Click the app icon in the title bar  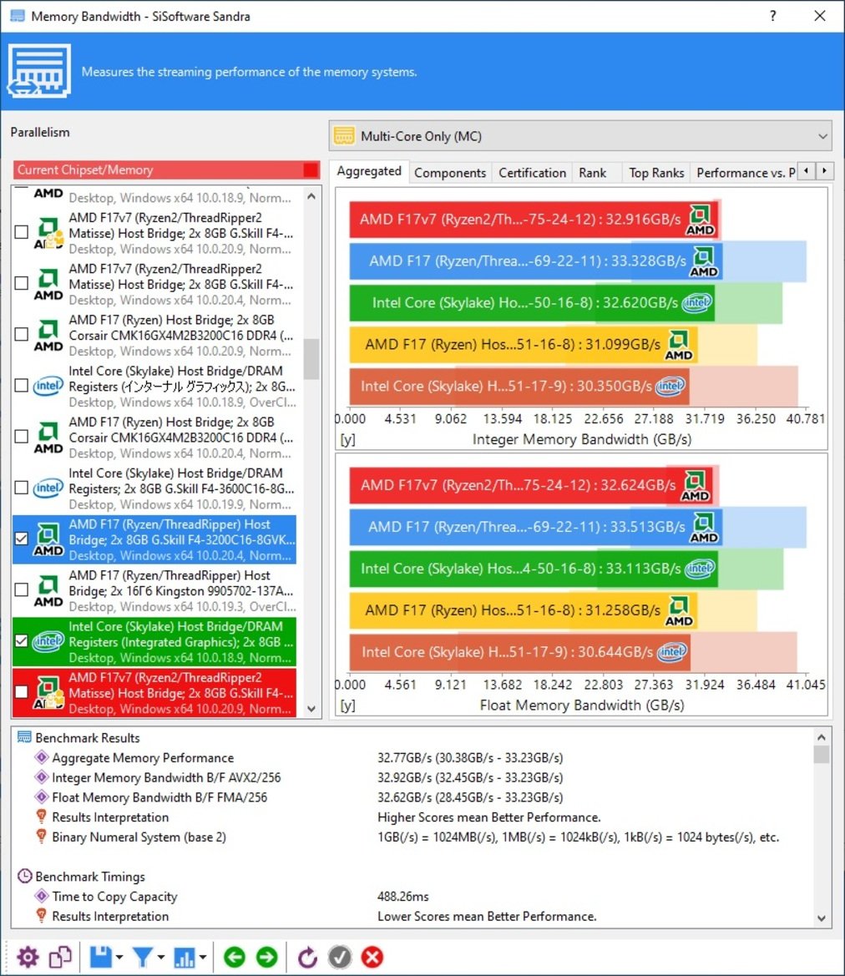tap(18, 16)
